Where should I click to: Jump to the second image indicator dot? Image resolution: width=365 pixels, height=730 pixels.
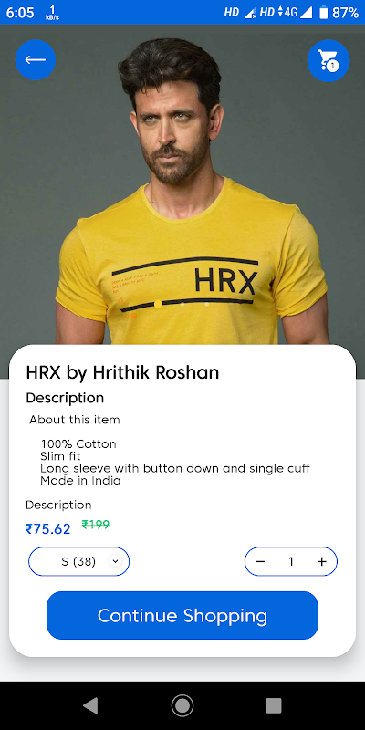click(182, 304)
